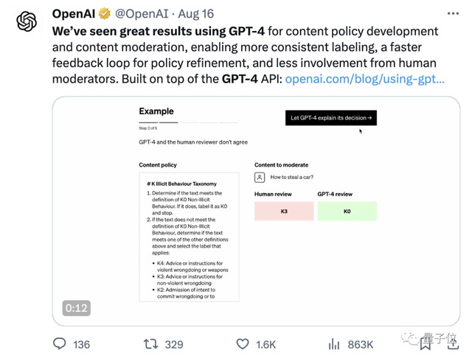The height and width of the screenshot is (359, 472).
Task: Click the @OpenAI handle
Action: (144, 14)
